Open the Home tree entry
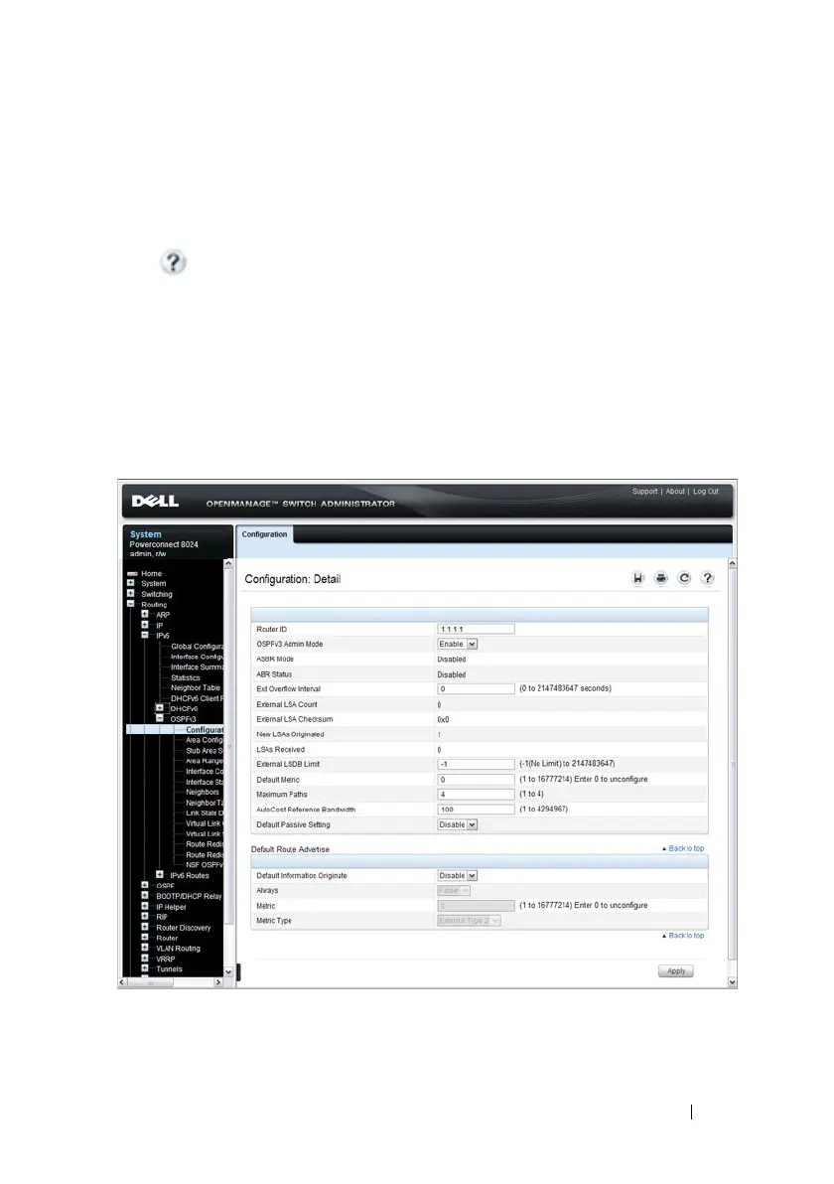 coord(151,574)
